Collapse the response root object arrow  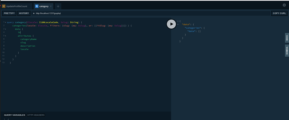click(178, 21)
